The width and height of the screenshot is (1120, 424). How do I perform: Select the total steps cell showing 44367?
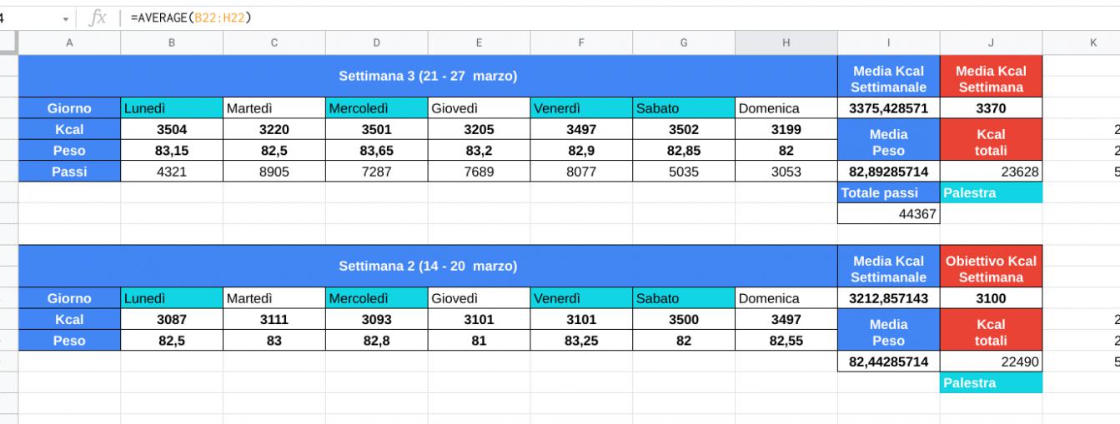[888, 215]
